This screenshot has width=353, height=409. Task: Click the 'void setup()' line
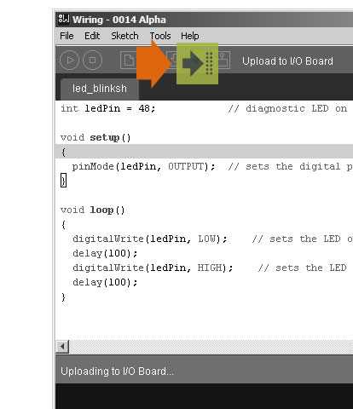[x=95, y=137]
